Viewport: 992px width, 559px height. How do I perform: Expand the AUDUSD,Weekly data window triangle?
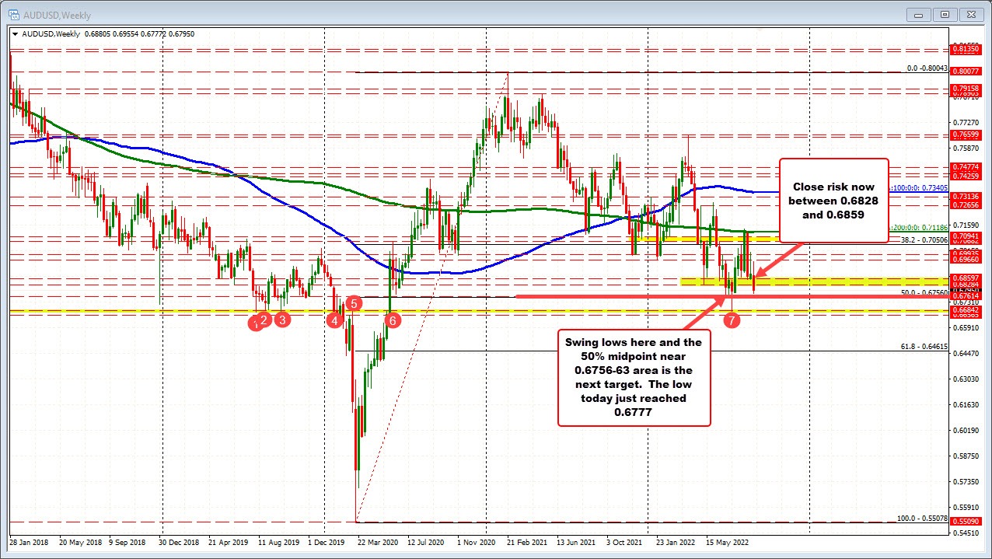pos(14,34)
